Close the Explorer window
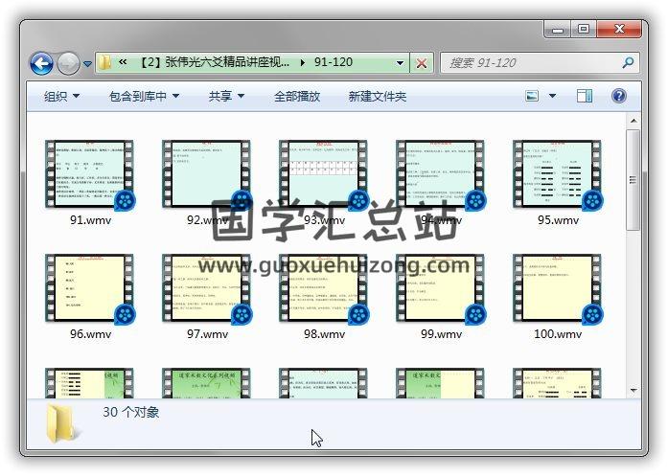The image size is (668, 476). pyautogui.click(x=619, y=30)
